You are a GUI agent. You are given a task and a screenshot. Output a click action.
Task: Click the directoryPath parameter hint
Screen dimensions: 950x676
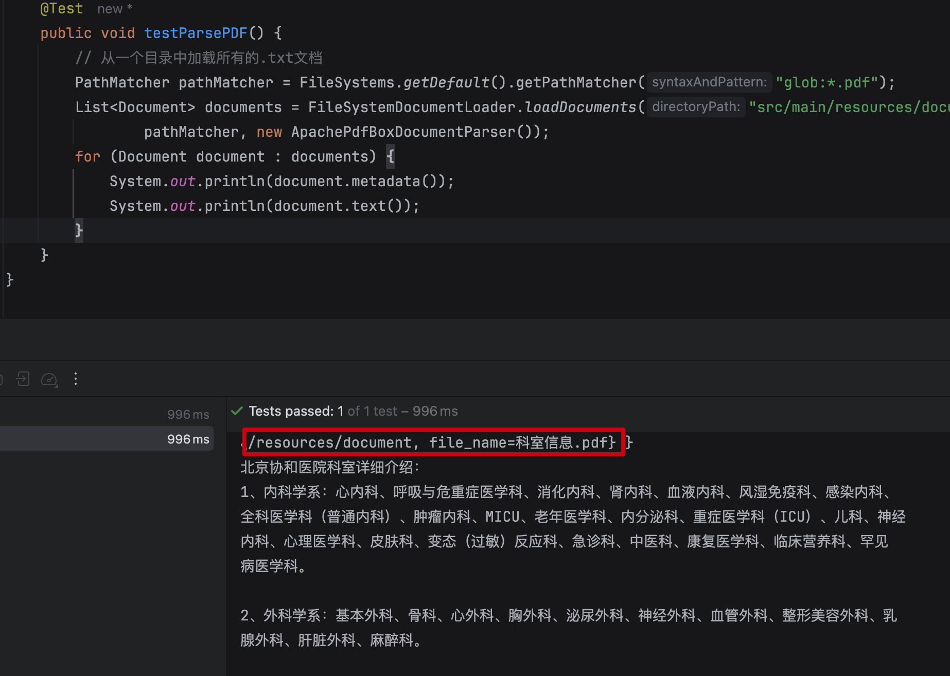tap(696, 107)
